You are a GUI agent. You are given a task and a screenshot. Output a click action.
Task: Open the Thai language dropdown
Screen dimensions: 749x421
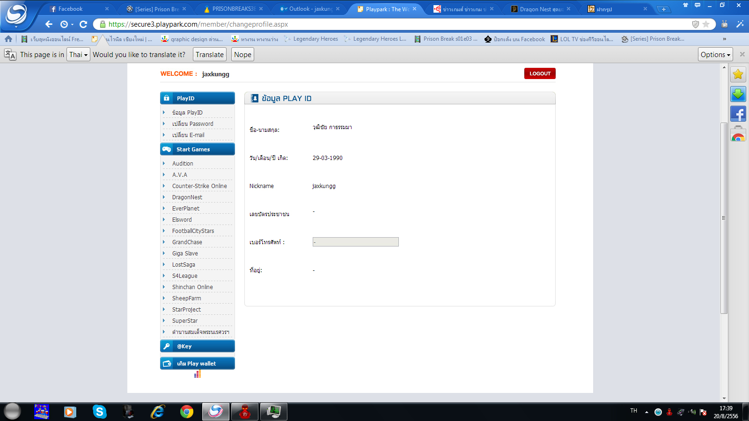point(78,54)
